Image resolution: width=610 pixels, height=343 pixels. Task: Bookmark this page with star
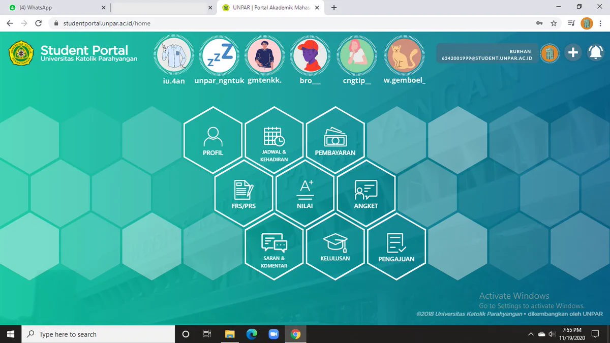pyautogui.click(x=554, y=23)
